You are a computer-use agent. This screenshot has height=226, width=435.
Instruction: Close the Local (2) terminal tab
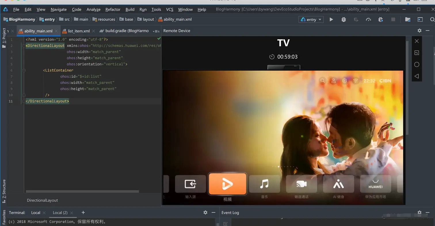[72, 213]
